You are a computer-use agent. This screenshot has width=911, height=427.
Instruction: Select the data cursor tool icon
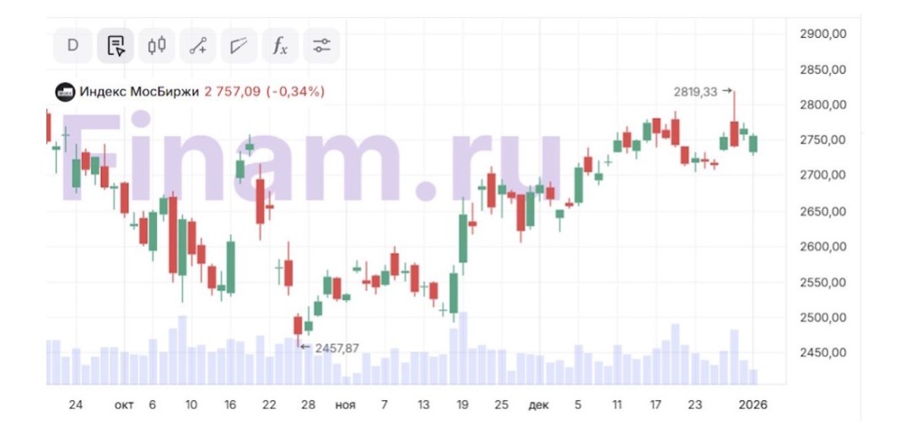click(115, 45)
